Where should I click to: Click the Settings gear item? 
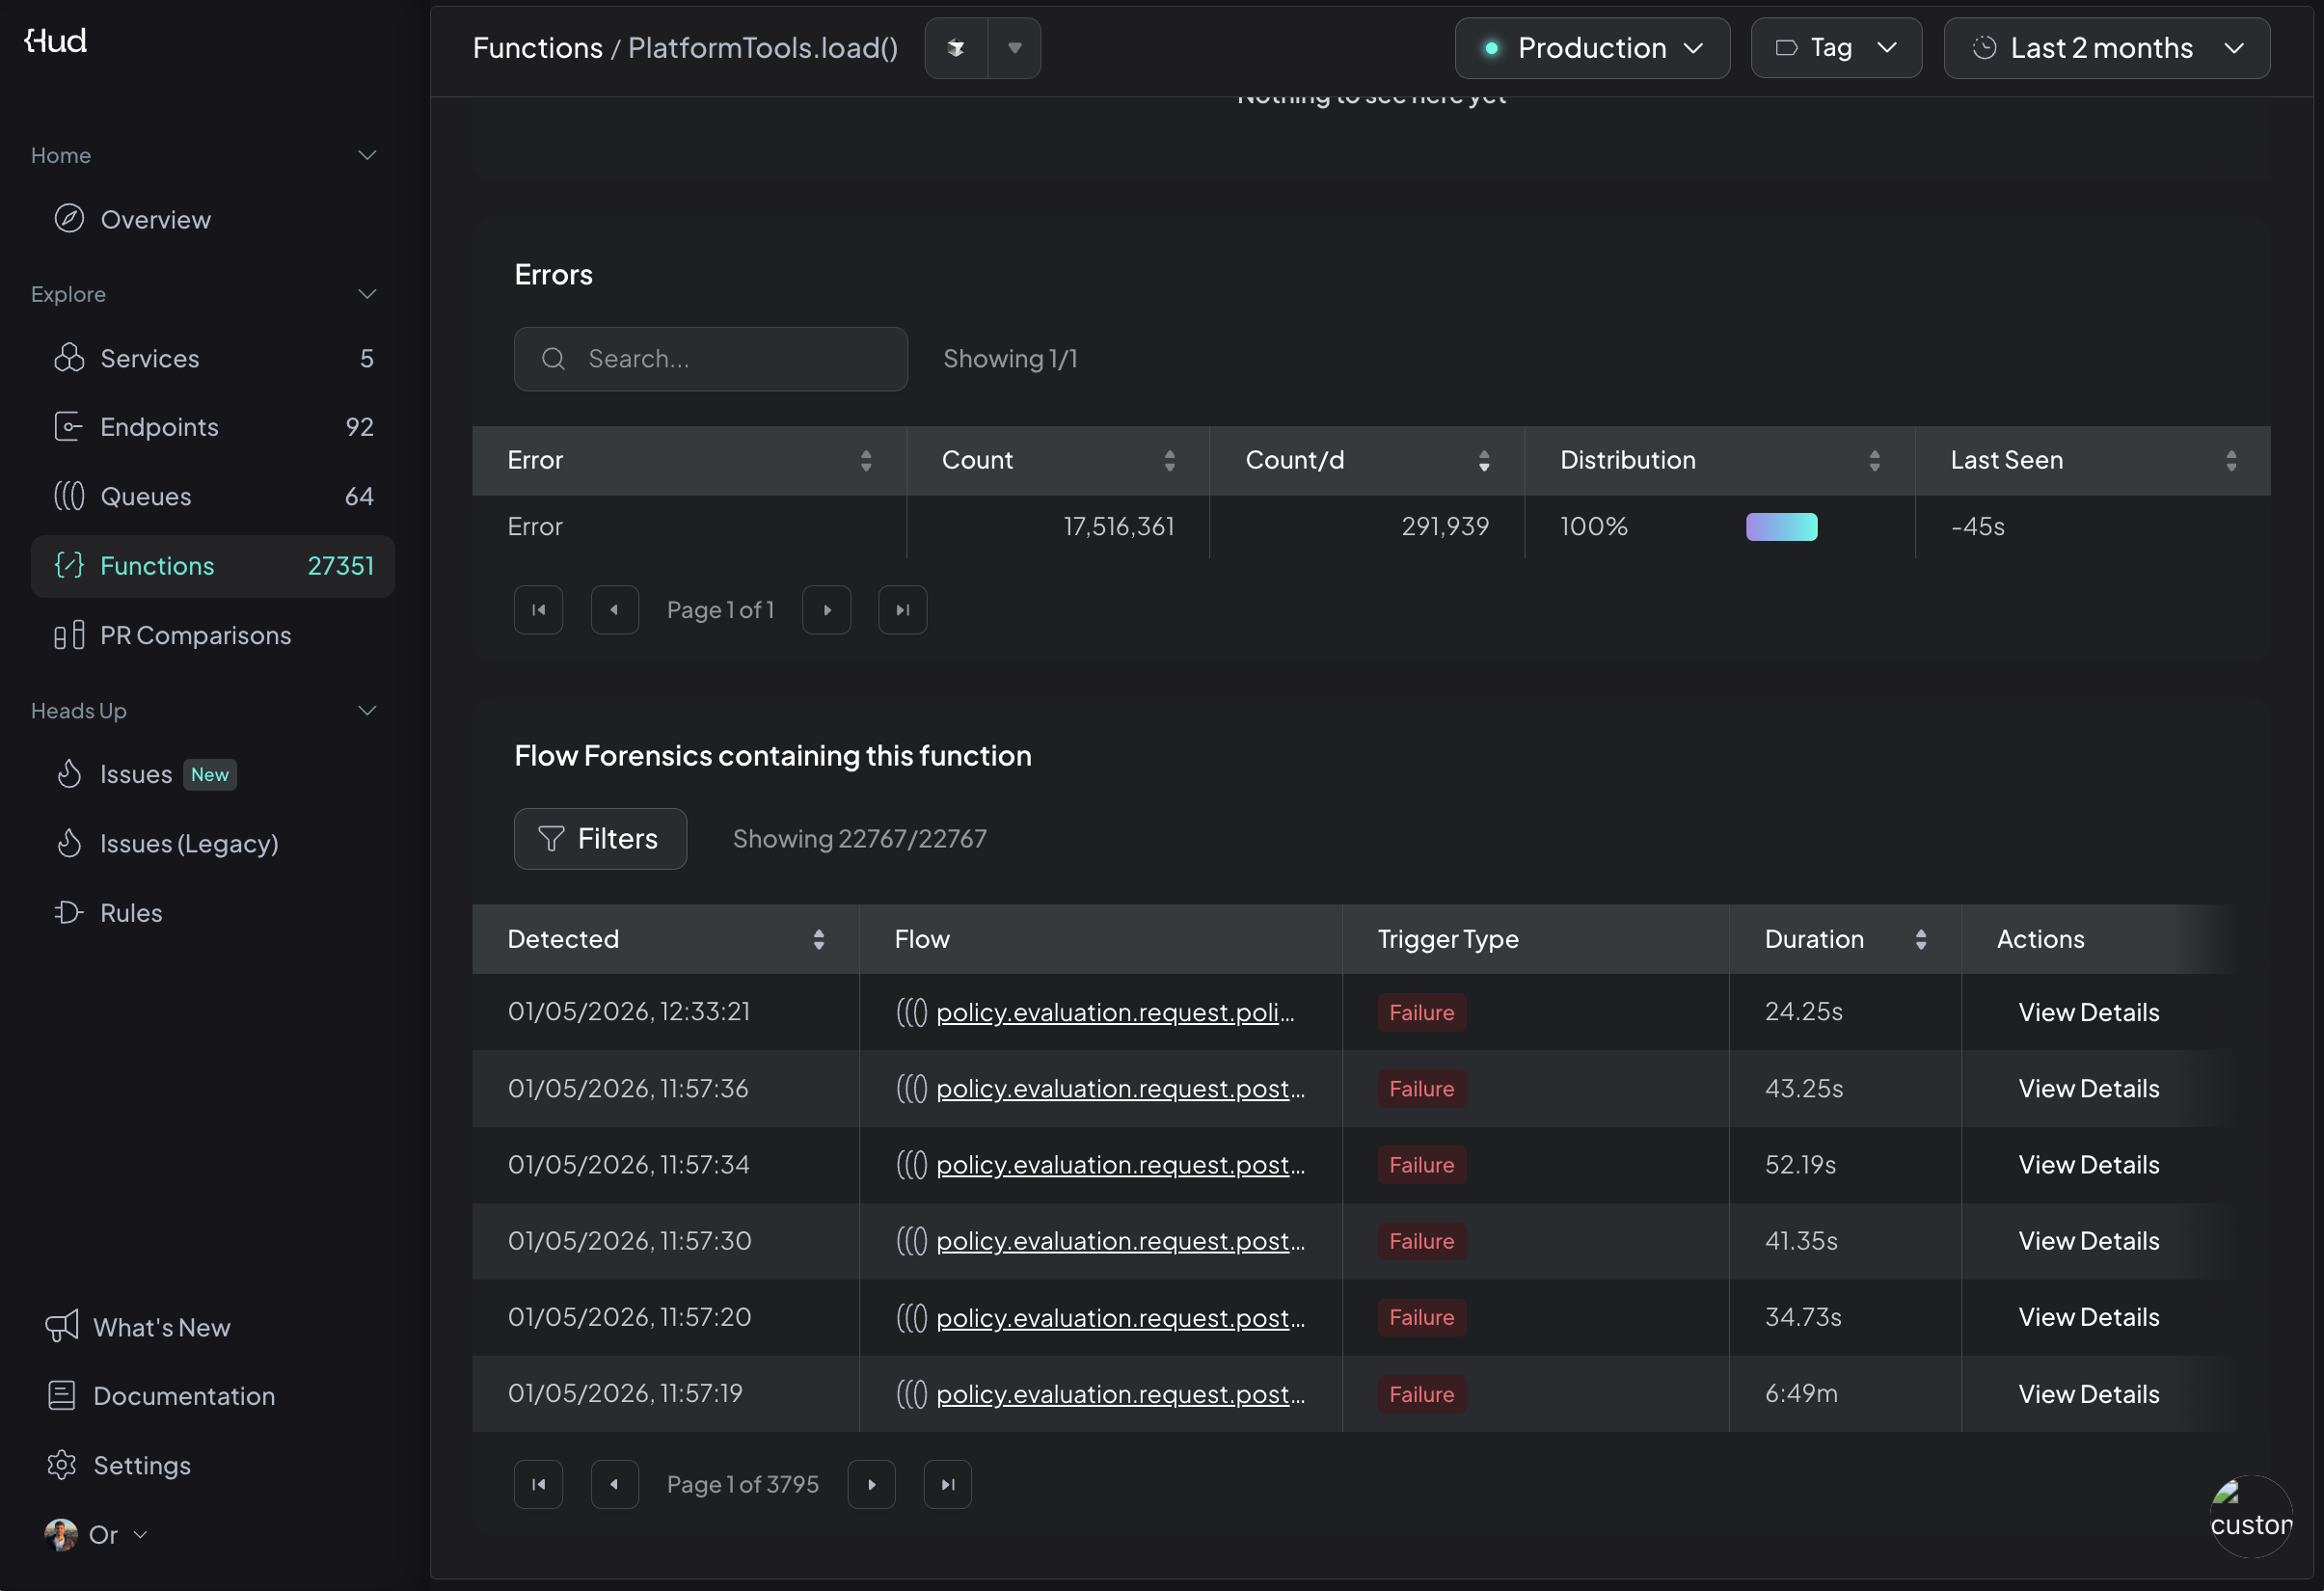141,1465
